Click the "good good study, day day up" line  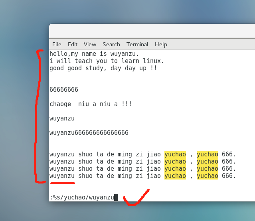point(103,68)
